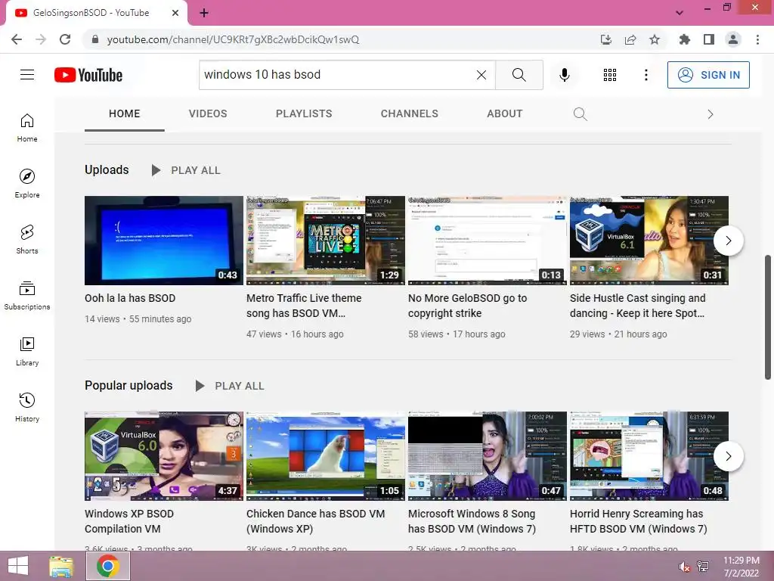Switch to the VIDEOS tab
Viewport: 774px width, 581px height.
[x=208, y=113]
